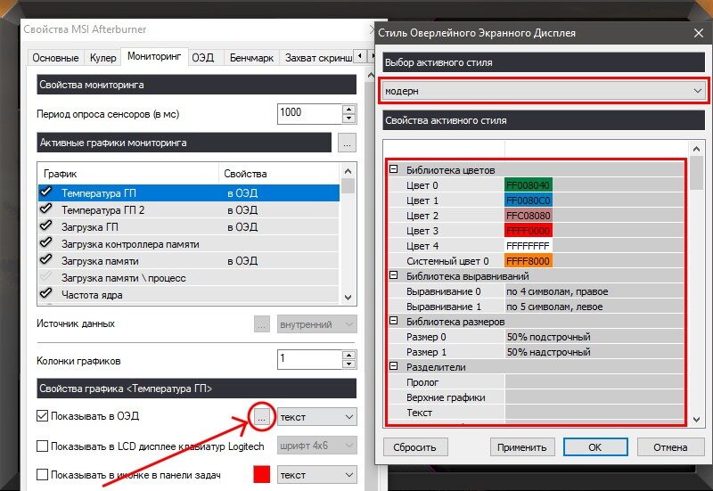Click the Отмена button
The image size is (713, 491).
pos(670,447)
